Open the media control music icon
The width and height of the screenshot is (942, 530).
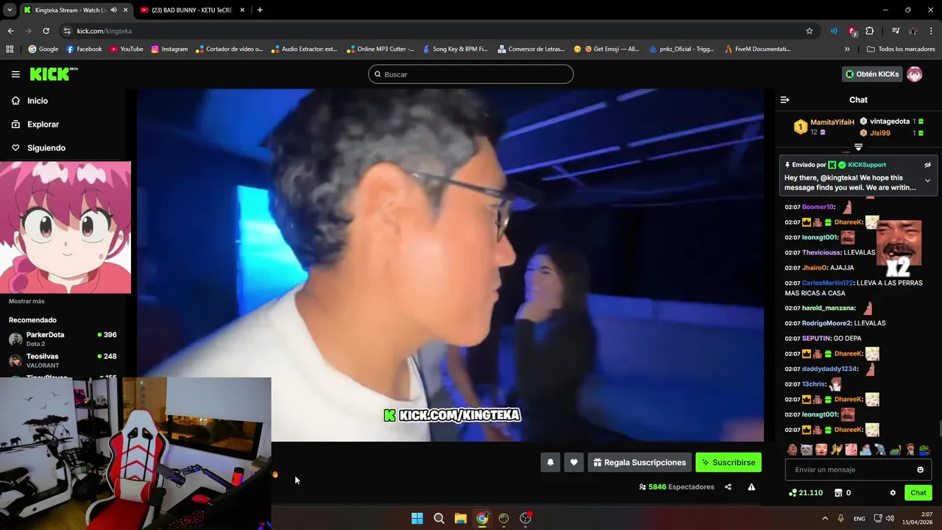(896, 31)
